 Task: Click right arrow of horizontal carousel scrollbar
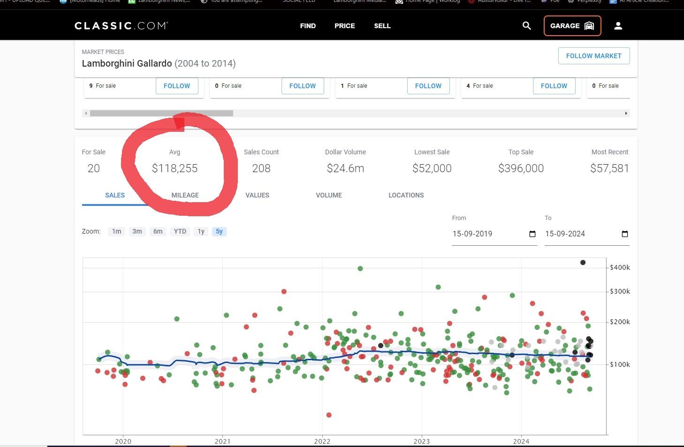click(x=626, y=113)
